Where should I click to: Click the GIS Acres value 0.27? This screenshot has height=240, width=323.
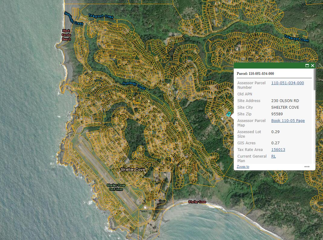tap(275, 143)
